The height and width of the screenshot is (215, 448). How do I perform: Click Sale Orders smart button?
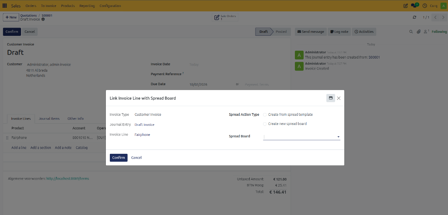[x=225, y=17]
